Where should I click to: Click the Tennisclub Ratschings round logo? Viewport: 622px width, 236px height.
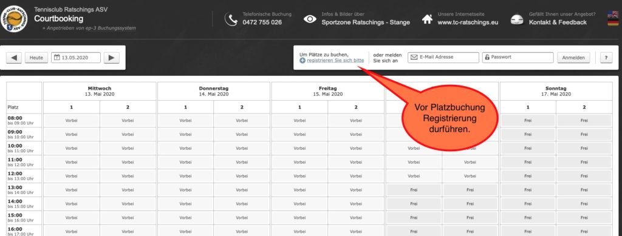(x=15, y=19)
